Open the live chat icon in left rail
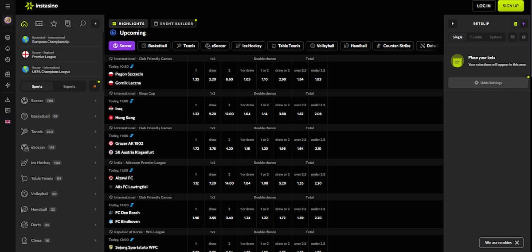Image resolution: width=532 pixels, height=252 pixels. pos(8,110)
